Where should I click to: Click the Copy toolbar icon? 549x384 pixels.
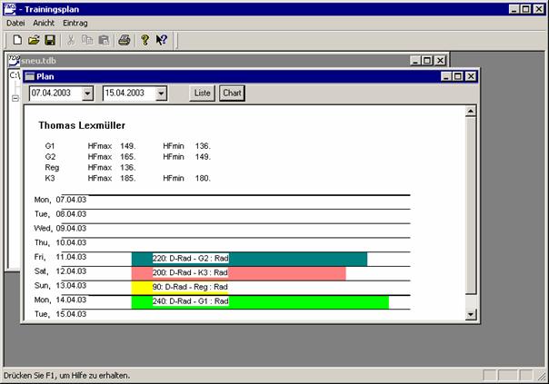tap(87, 40)
